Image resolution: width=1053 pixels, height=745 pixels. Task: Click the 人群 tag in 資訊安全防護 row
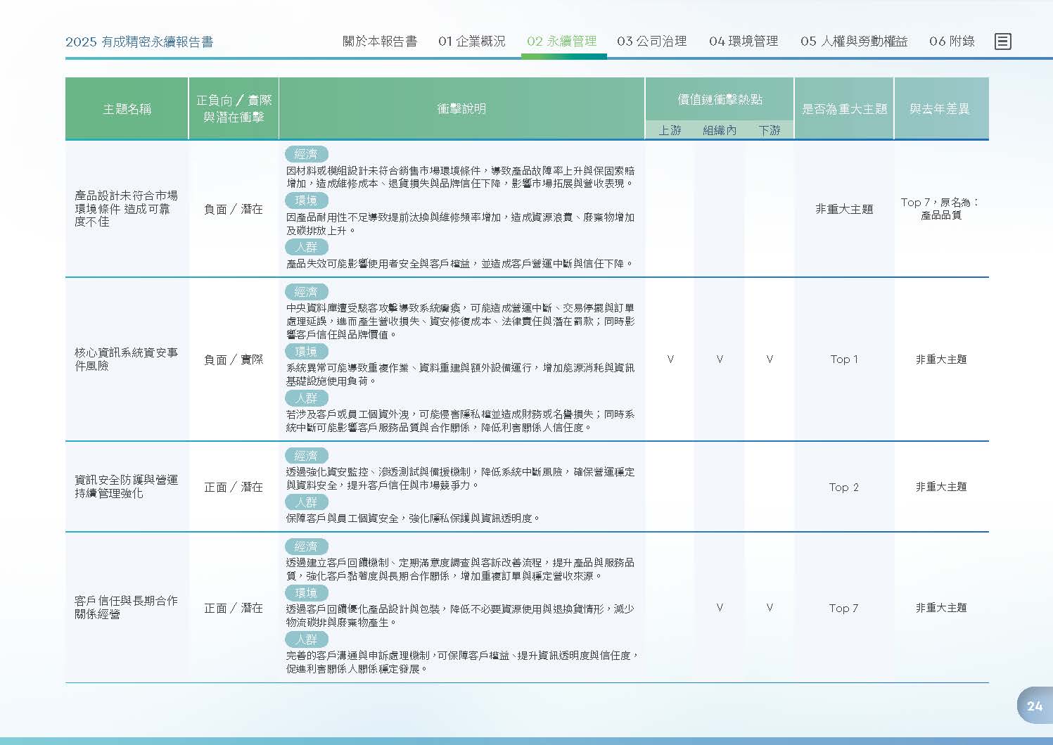306,502
